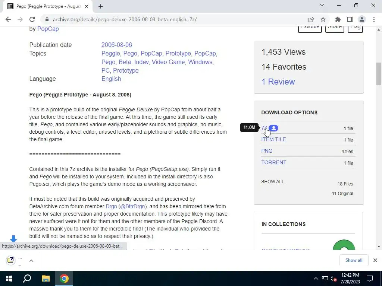Click the scrollbar down arrow
The width and height of the screenshot is (382, 286).
coord(379,247)
